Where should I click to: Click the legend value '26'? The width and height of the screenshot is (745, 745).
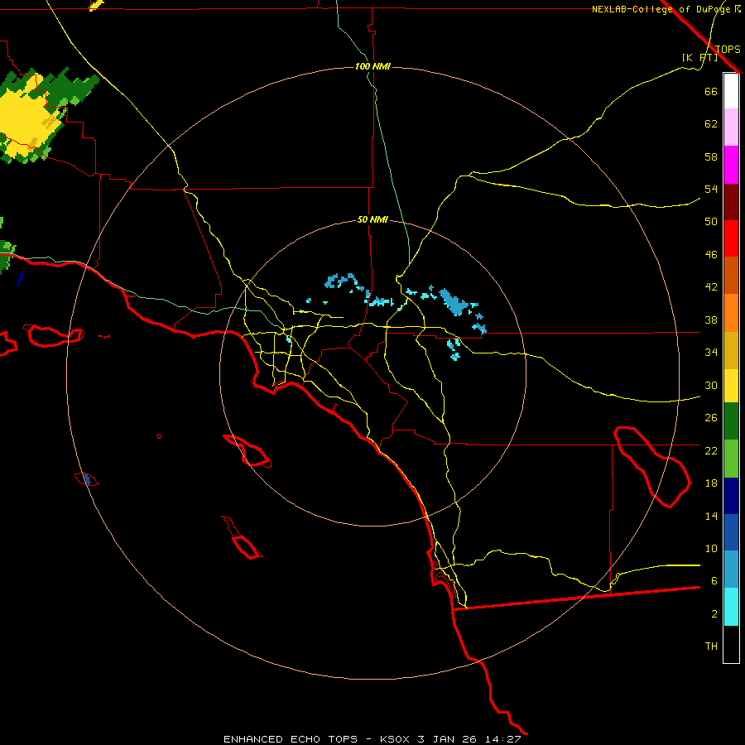pos(711,418)
